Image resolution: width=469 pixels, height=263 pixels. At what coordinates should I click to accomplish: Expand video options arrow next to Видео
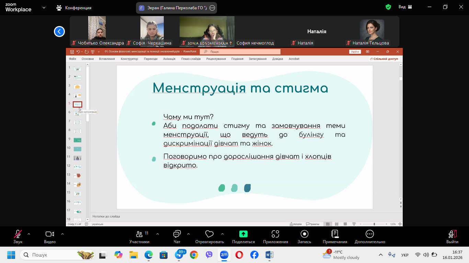pos(62,234)
